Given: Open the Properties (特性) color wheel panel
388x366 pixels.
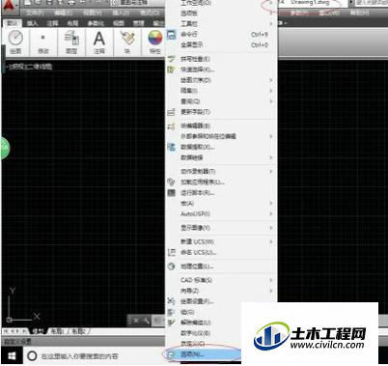Looking at the screenshot, I should [x=155, y=42].
